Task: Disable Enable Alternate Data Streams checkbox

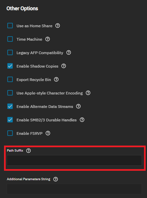Action: [10, 106]
